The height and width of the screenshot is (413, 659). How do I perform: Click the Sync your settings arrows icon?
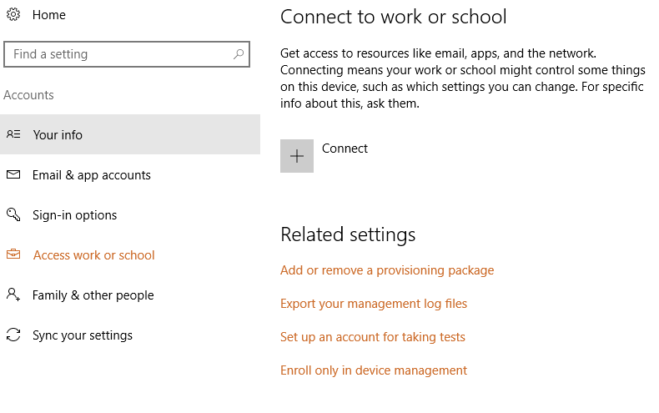[13, 335]
